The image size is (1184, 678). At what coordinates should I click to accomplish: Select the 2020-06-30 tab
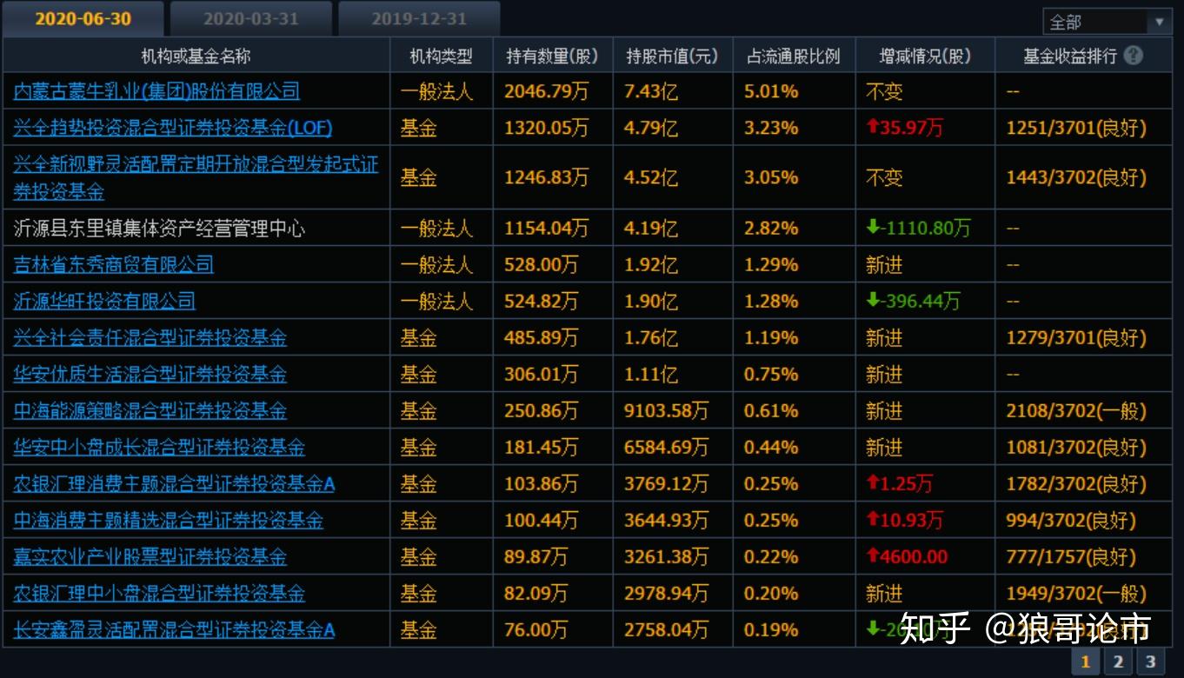pyautogui.click(x=83, y=18)
